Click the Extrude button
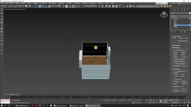The height and width of the screenshot is (107, 191). 175,52
